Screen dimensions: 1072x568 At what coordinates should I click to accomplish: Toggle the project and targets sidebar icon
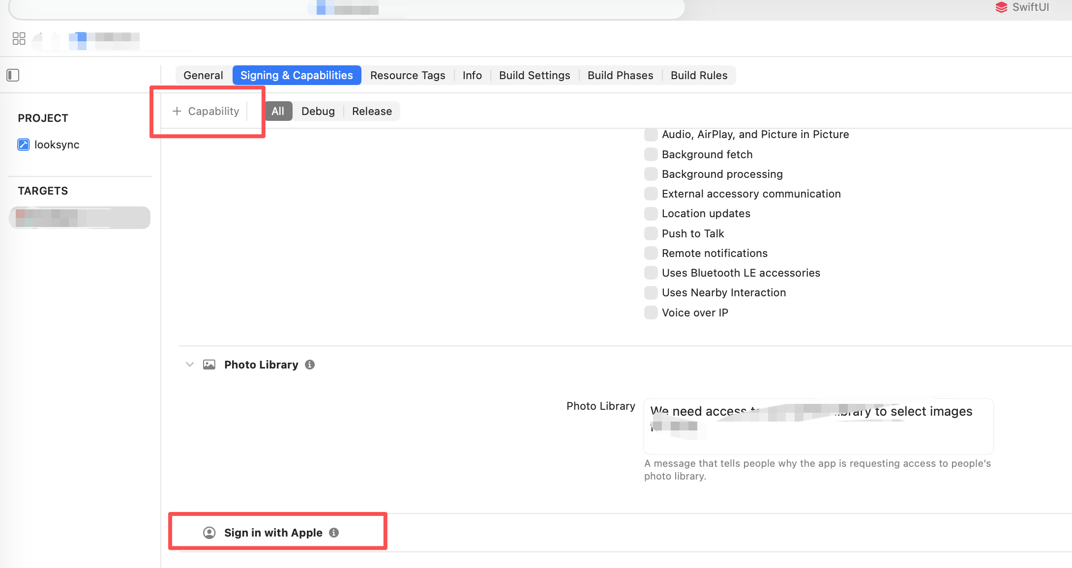click(x=13, y=75)
